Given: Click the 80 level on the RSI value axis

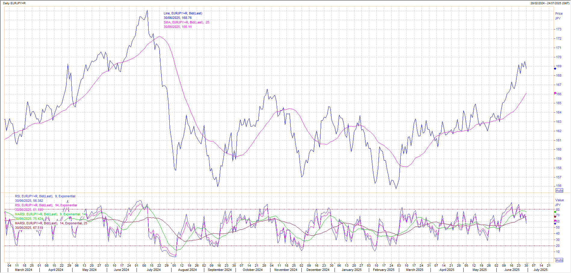Looking at the screenshot, I should pos(558,210).
